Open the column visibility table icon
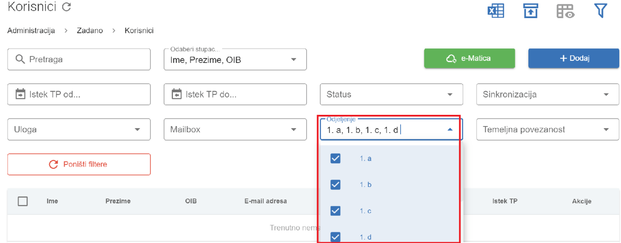The width and height of the screenshot is (621, 243). (x=565, y=11)
